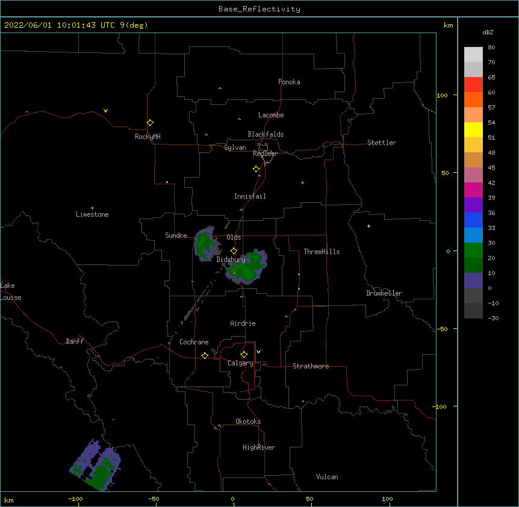Click the yellow diamond marker above RockyMH
The width and height of the screenshot is (519, 507).
150,123
